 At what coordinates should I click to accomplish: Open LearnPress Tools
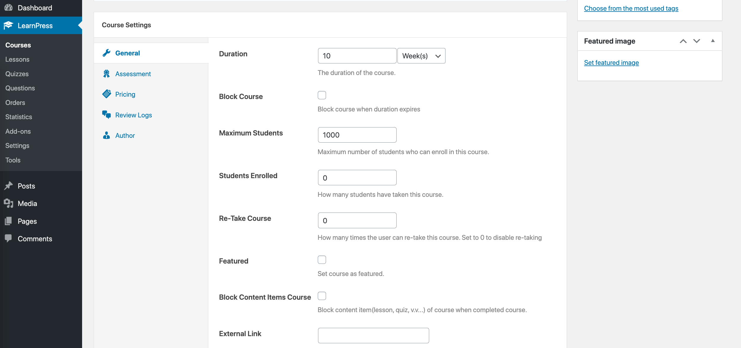41,160
